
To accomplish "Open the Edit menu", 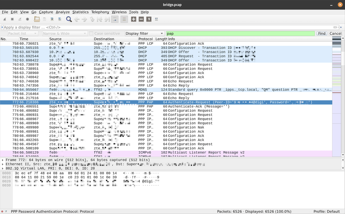I will point(14,12).
